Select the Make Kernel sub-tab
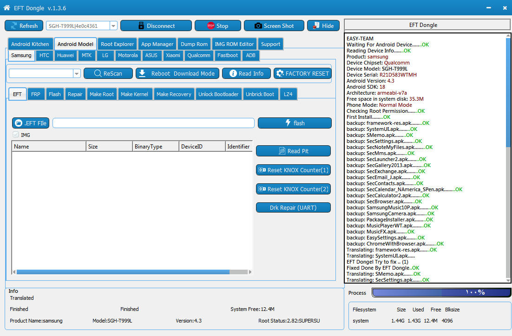The width and height of the screenshot is (512, 336). point(134,94)
